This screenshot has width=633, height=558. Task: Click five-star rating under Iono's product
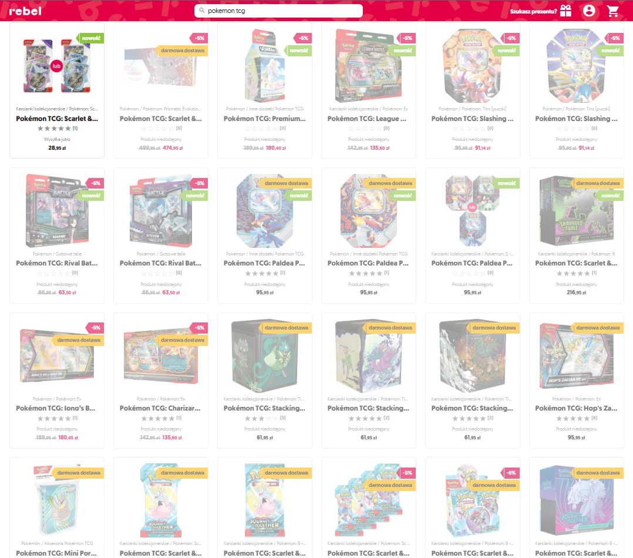[54, 419]
